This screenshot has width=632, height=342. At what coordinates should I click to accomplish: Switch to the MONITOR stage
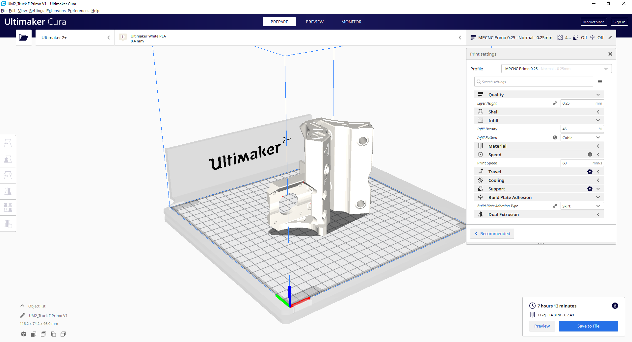[x=351, y=22]
